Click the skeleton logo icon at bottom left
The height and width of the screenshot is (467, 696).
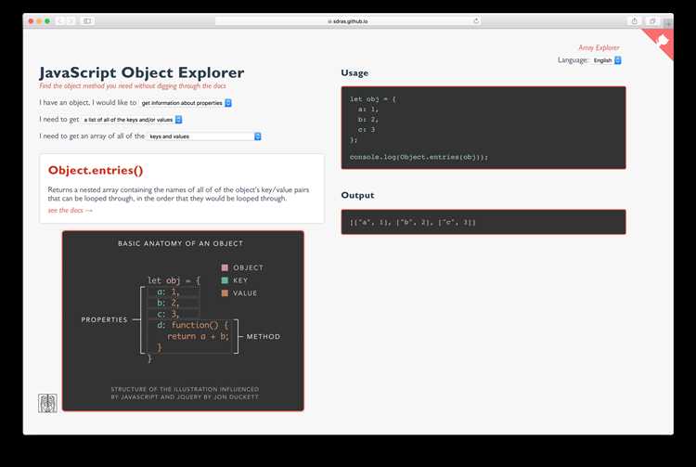(47, 403)
